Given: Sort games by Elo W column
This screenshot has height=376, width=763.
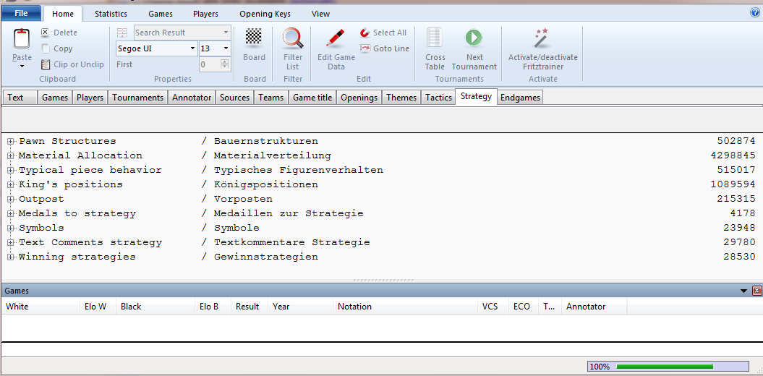Looking at the screenshot, I should 95,307.
